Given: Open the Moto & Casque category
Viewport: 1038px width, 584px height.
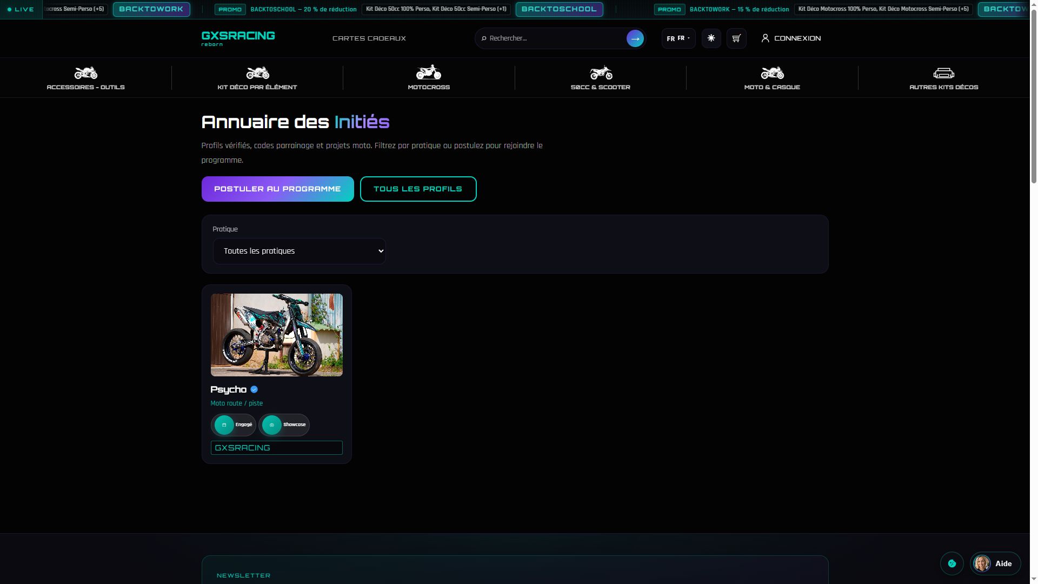Looking at the screenshot, I should coord(772,78).
